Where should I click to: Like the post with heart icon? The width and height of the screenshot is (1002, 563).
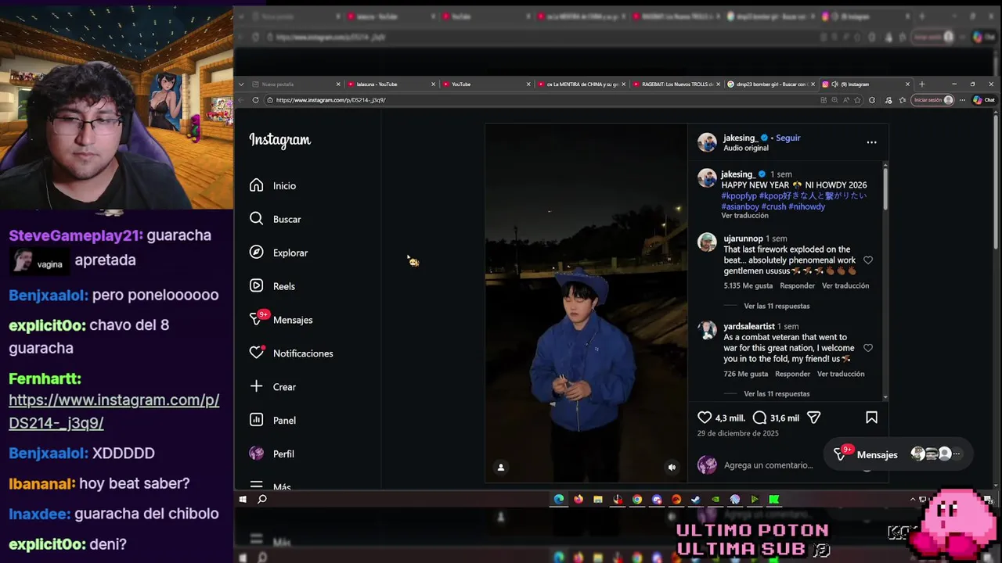point(705,418)
